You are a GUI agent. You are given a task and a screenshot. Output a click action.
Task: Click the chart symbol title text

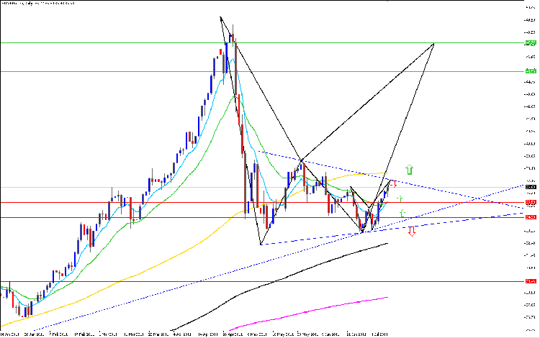pyautogui.click(x=38, y=3)
